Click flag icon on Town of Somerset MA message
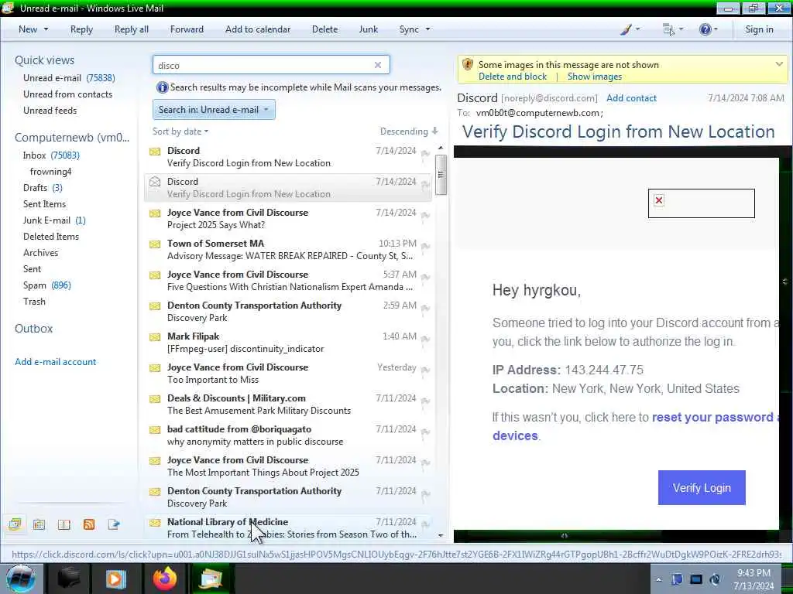 pyautogui.click(x=425, y=247)
